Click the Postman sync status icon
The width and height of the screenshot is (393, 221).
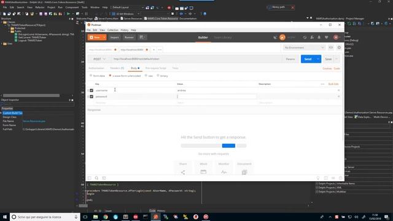pos(282,37)
